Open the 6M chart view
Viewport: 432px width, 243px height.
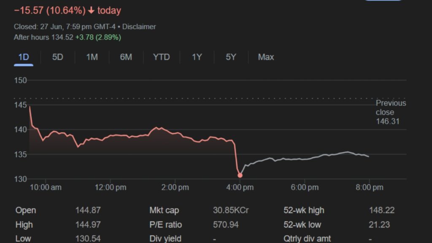click(126, 57)
